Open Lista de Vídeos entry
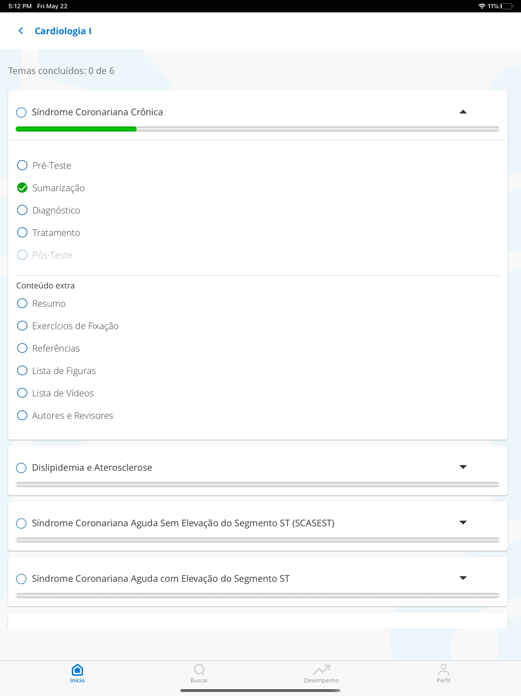The image size is (521, 696). tap(63, 393)
